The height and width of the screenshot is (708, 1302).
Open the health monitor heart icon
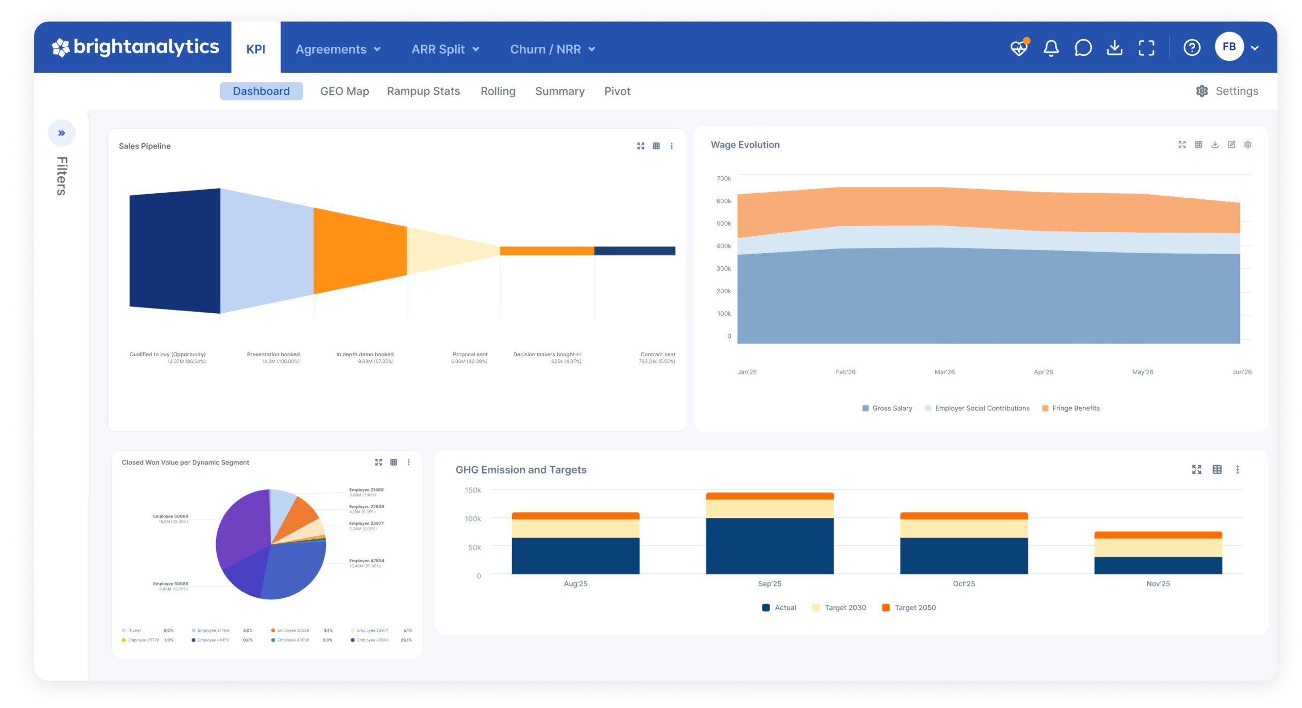click(1018, 48)
